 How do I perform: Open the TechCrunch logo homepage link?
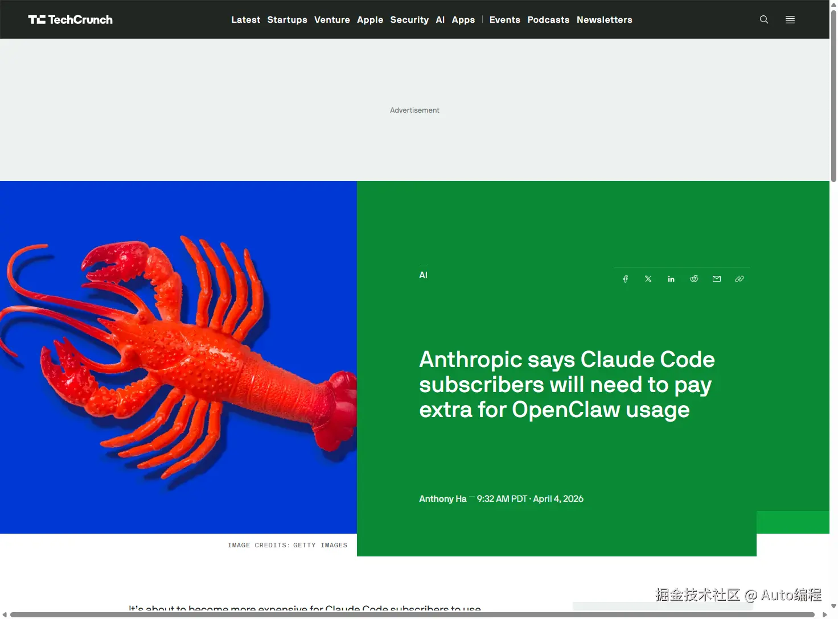[x=70, y=19]
